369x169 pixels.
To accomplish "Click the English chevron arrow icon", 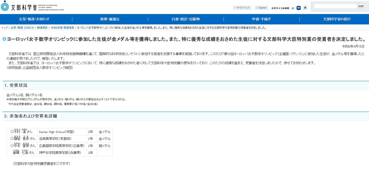I will 257,8.
